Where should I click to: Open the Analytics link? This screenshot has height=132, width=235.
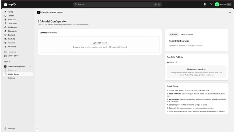pos(12,47)
